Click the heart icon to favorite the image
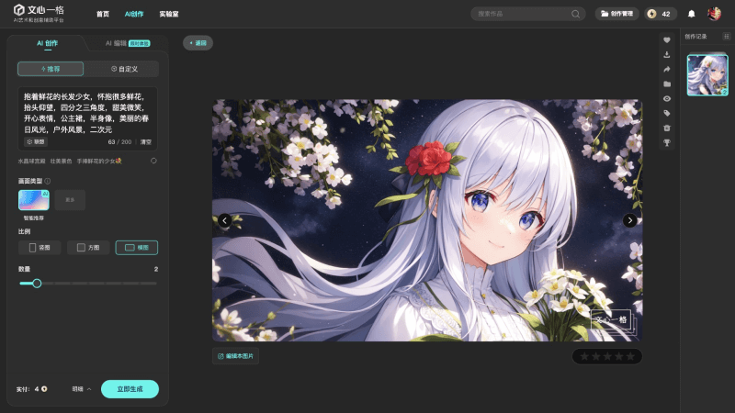This screenshot has width=735, height=413. 667,40
